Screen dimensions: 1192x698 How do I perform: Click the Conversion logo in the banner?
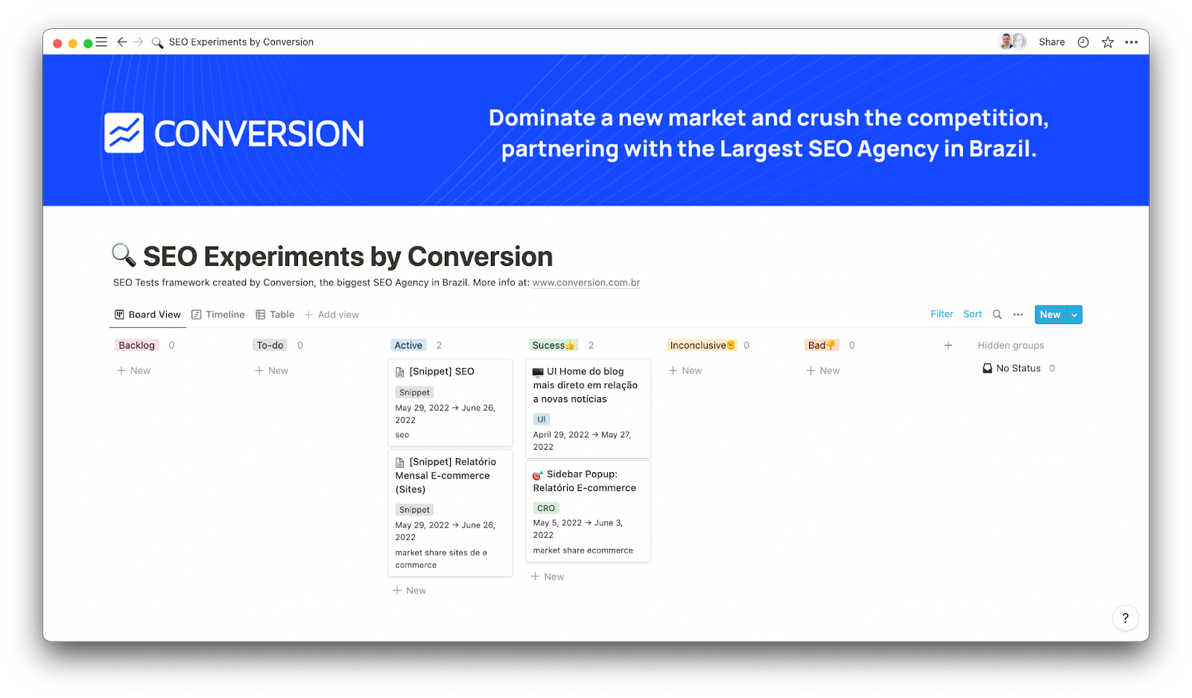[x=234, y=133]
